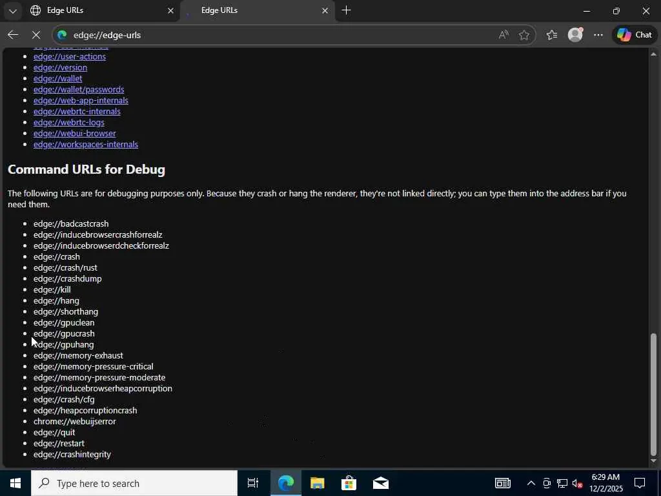Open the edge://workspaces-internals link

tap(86, 144)
